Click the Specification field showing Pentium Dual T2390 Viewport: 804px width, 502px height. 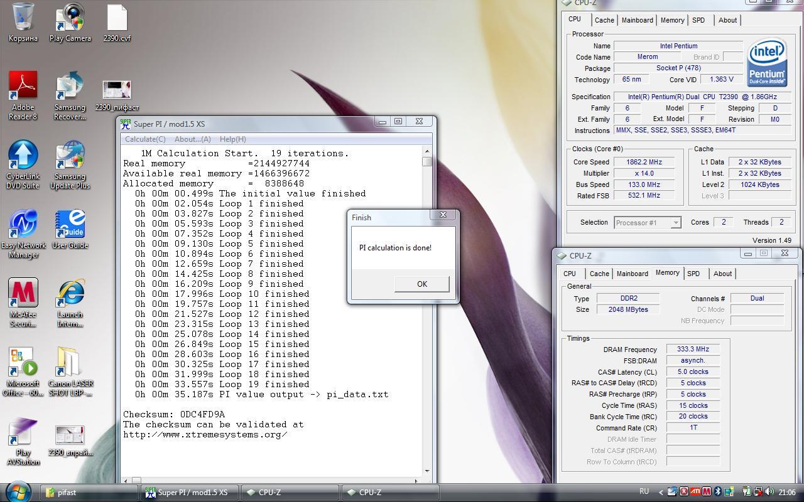point(703,97)
